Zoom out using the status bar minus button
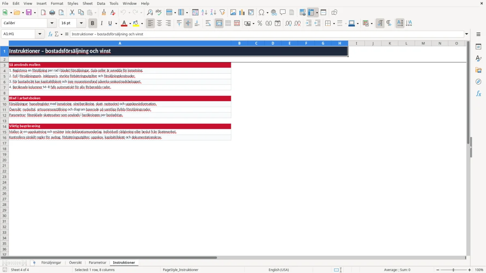The image size is (486, 273). [438, 270]
